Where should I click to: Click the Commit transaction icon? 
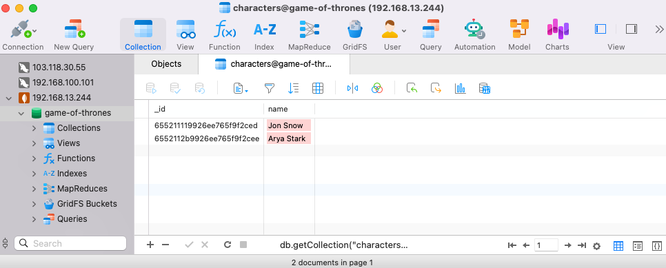coord(175,88)
